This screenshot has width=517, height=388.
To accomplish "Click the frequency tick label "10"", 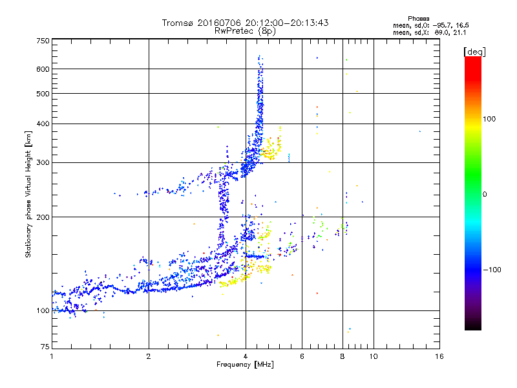I will [x=374, y=356].
